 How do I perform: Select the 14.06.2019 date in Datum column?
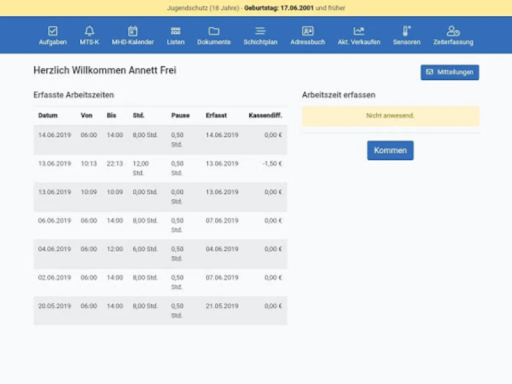(55, 135)
